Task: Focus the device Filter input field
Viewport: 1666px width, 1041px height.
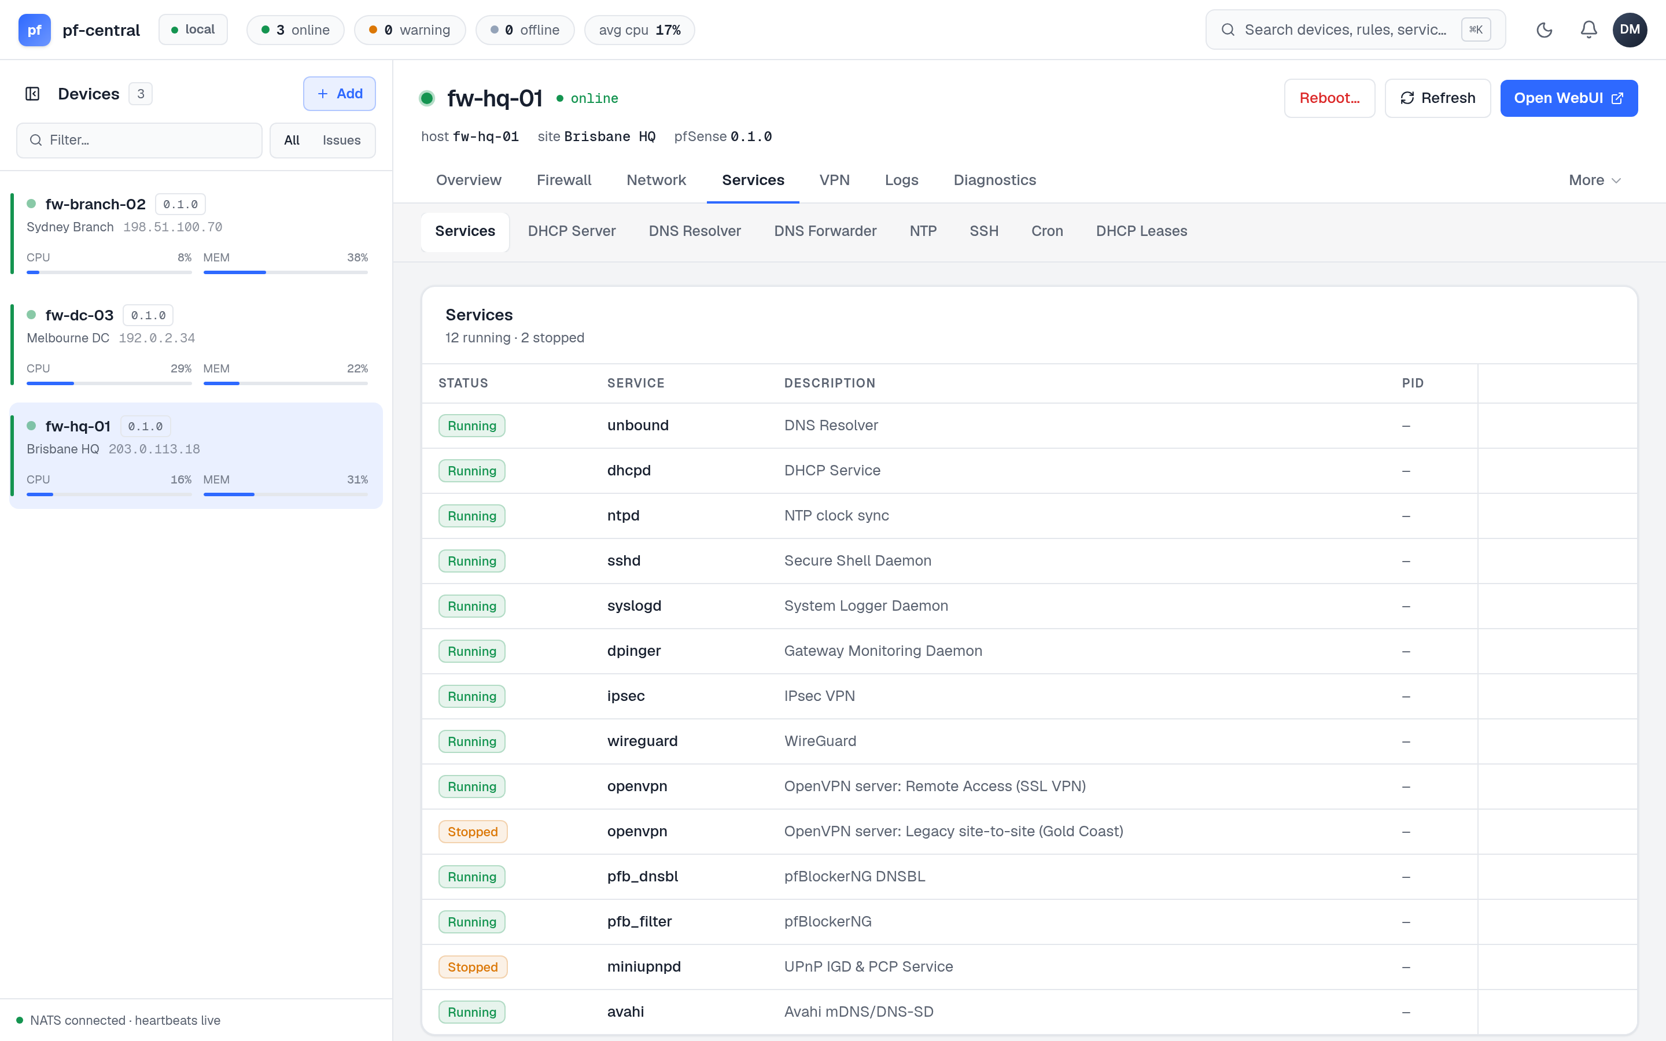Action: [x=139, y=140]
